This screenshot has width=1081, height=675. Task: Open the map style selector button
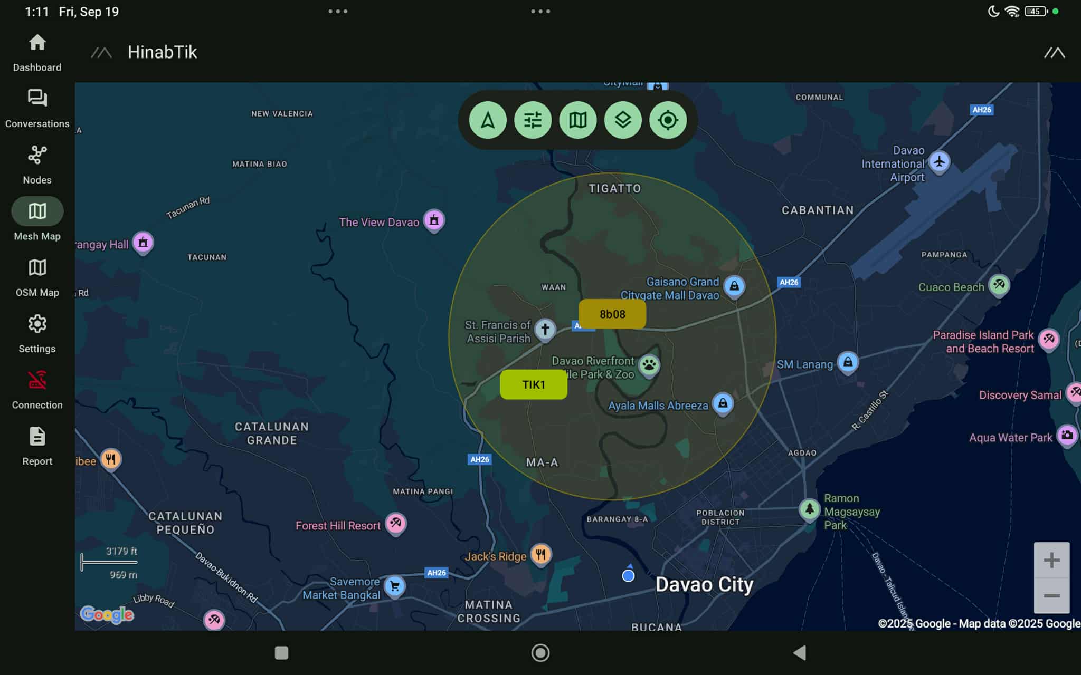tap(577, 120)
